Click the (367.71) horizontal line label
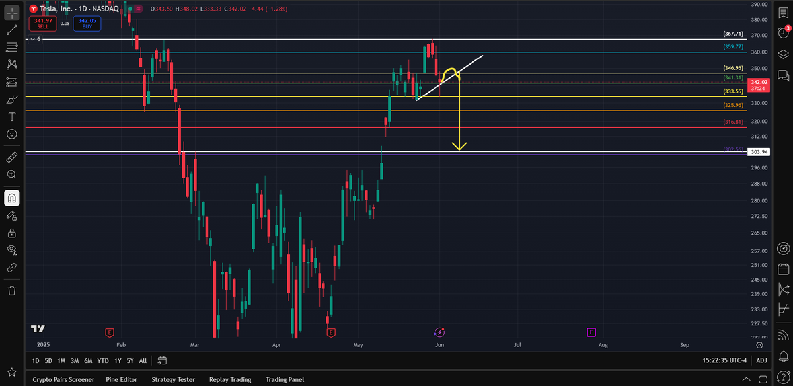The width and height of the screenshot is (793, 386). coord(734,34)
